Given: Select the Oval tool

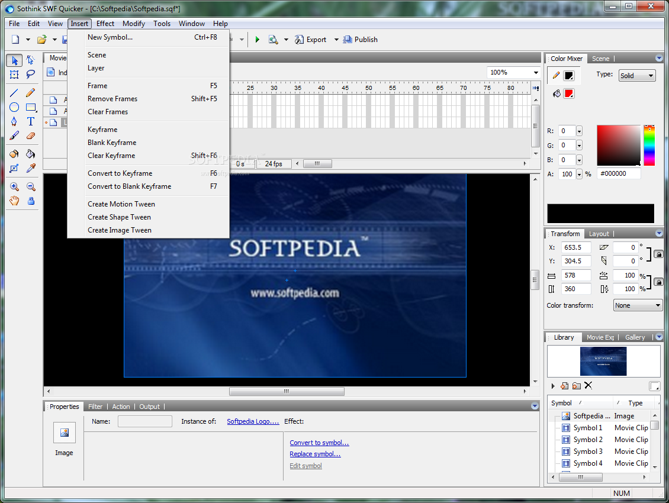Looking at the screenshot, I should click(14, 107).
